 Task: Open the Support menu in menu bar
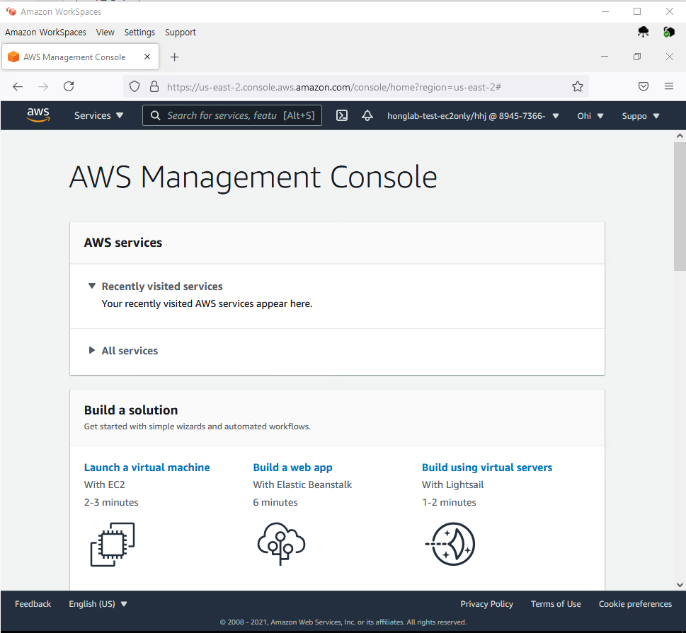coord(181,33)
